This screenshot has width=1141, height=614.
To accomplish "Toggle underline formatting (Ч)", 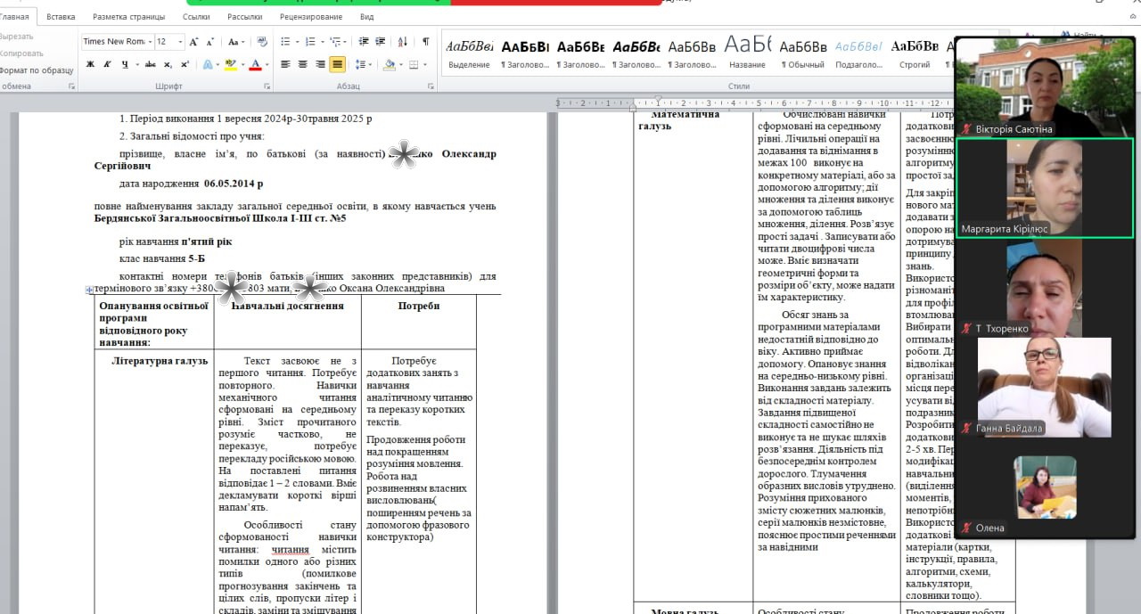I will (124, 64).
